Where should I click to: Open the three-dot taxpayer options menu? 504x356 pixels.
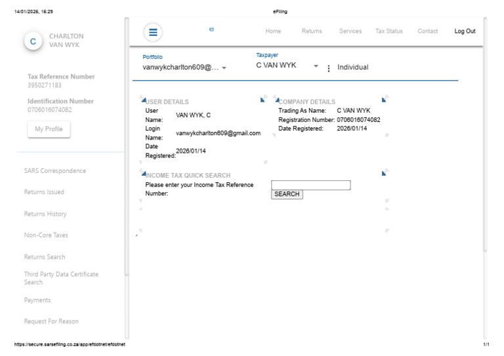(x=329, y=68)
